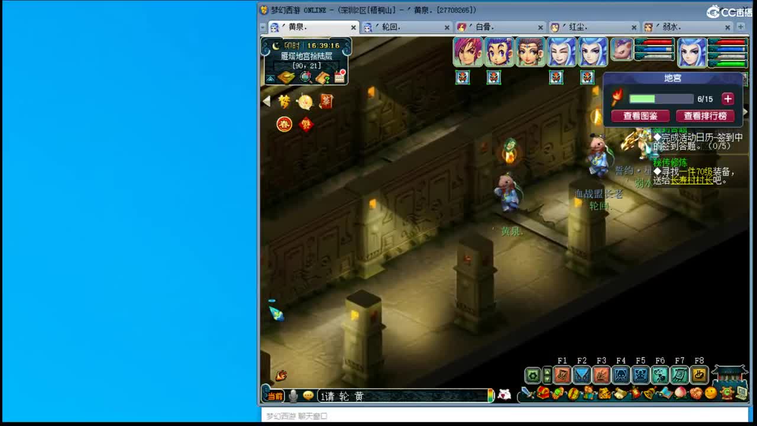Collapse the location panel with up arrow
757x426 pixels.
(270, 79)
